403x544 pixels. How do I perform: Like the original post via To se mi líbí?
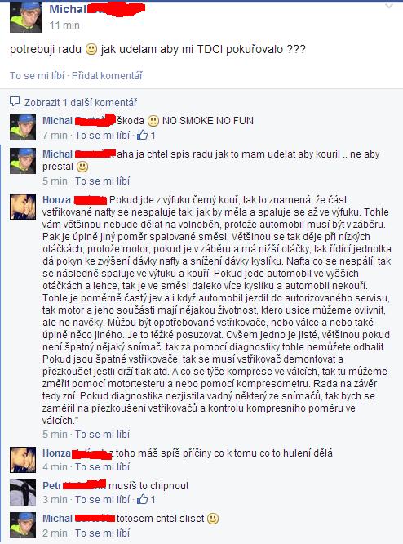click(x=37, y=76)
